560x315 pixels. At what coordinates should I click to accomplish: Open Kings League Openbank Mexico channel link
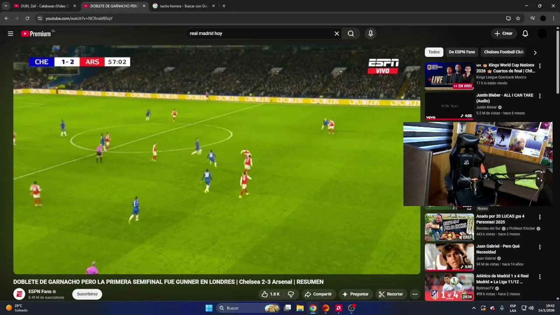501,77
